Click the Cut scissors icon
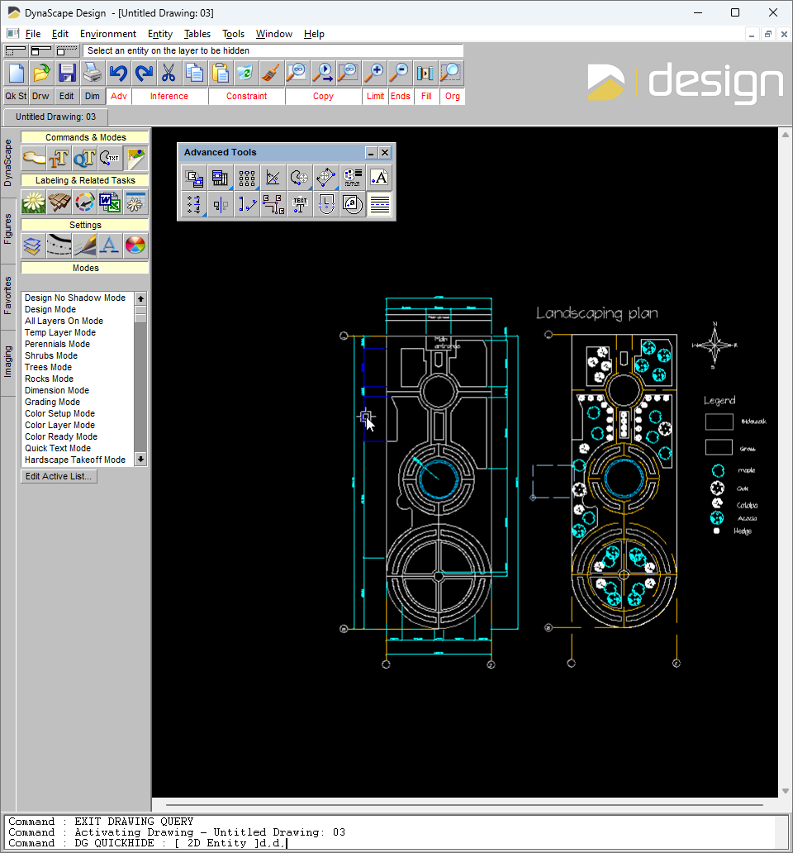The image size is (793, 853). (x=169, y=73)
